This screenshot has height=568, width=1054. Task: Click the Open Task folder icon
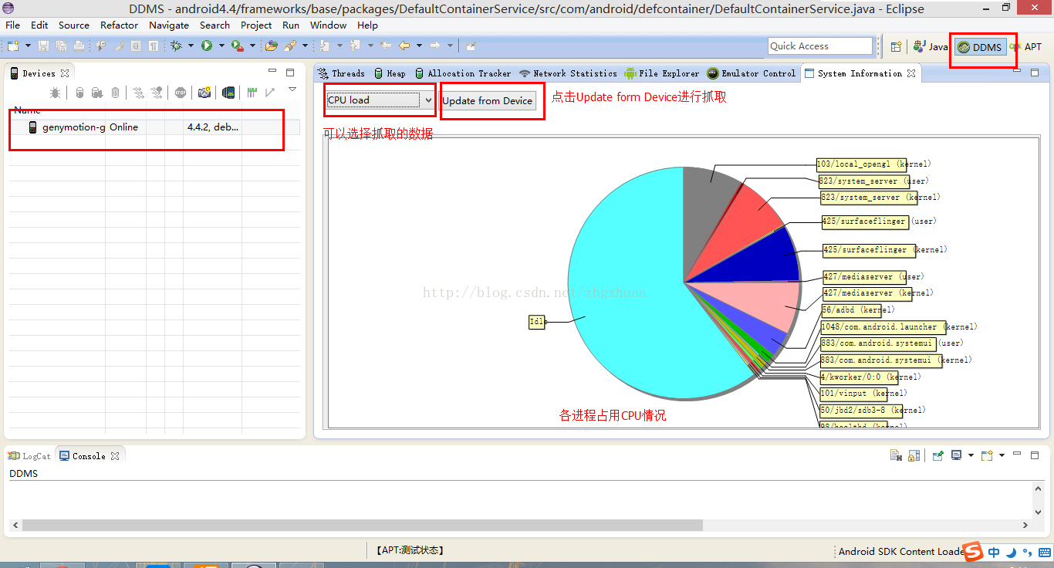coord(272,46)
